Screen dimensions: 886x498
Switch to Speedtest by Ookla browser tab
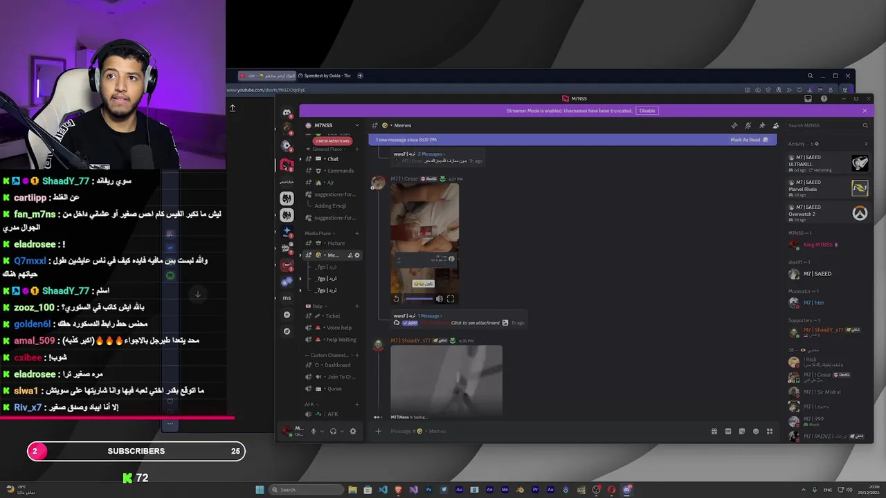tap(324, 75)
